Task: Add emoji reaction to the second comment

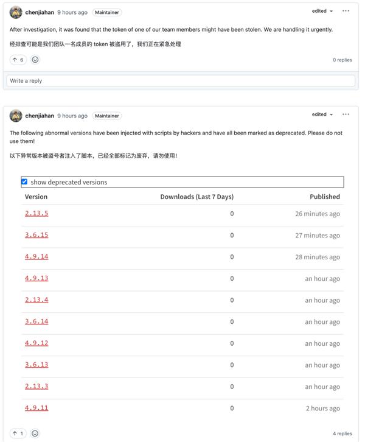Action: 35,433
